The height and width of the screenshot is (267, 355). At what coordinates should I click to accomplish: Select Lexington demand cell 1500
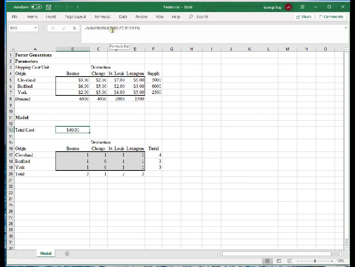pos(135,99)
